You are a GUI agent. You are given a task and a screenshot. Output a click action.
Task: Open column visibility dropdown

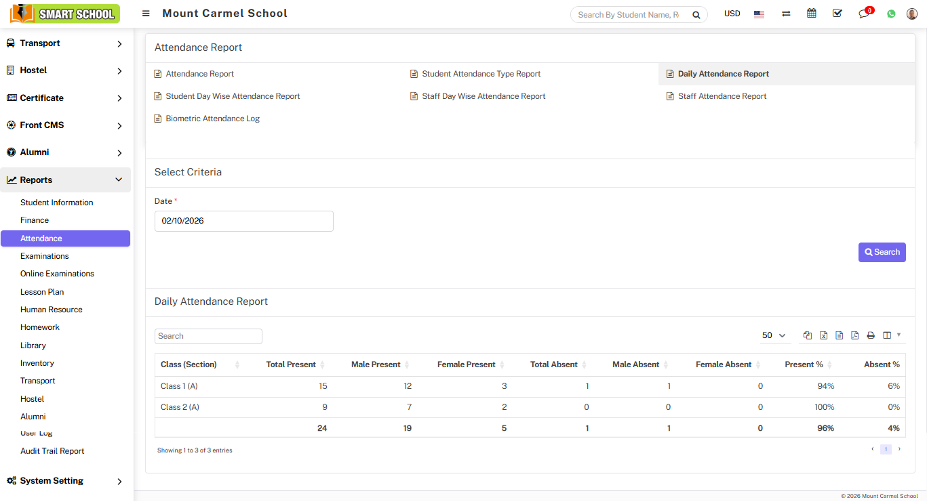pyautogui.click(x=891, y=335)
